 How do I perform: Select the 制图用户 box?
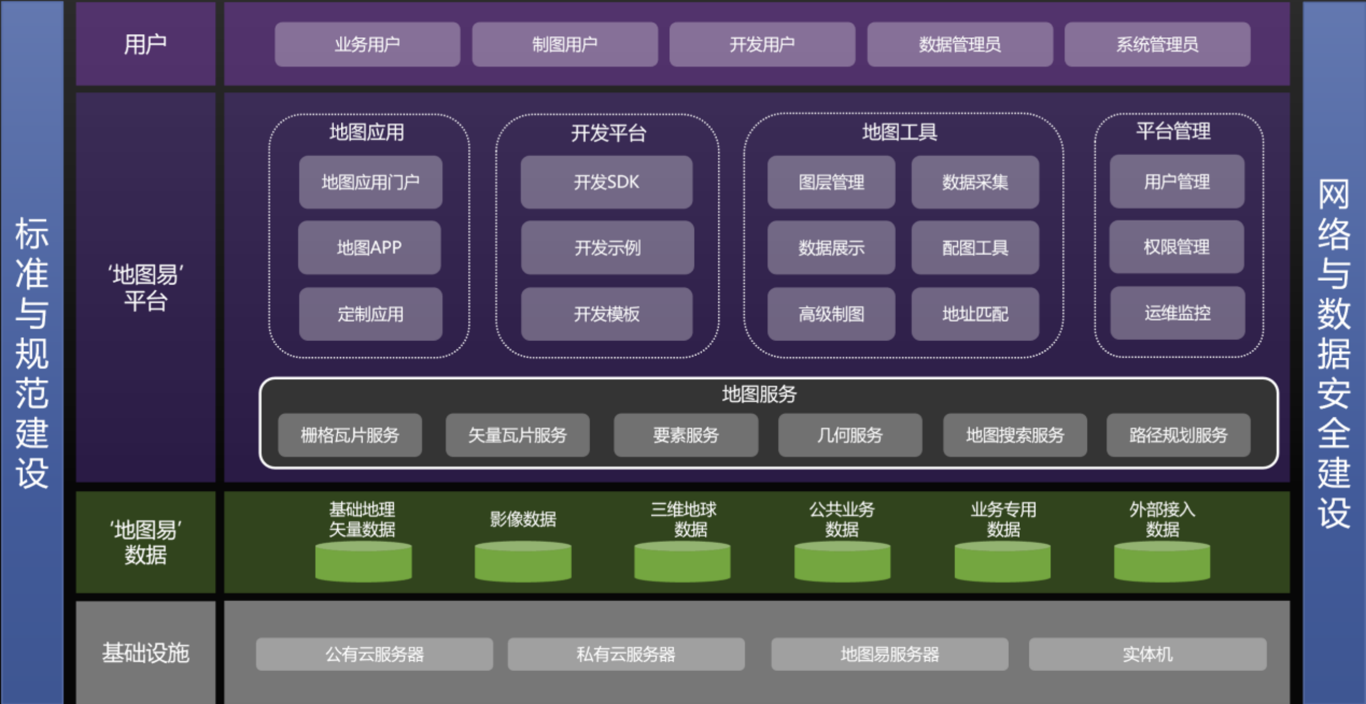tap(565, 44)
